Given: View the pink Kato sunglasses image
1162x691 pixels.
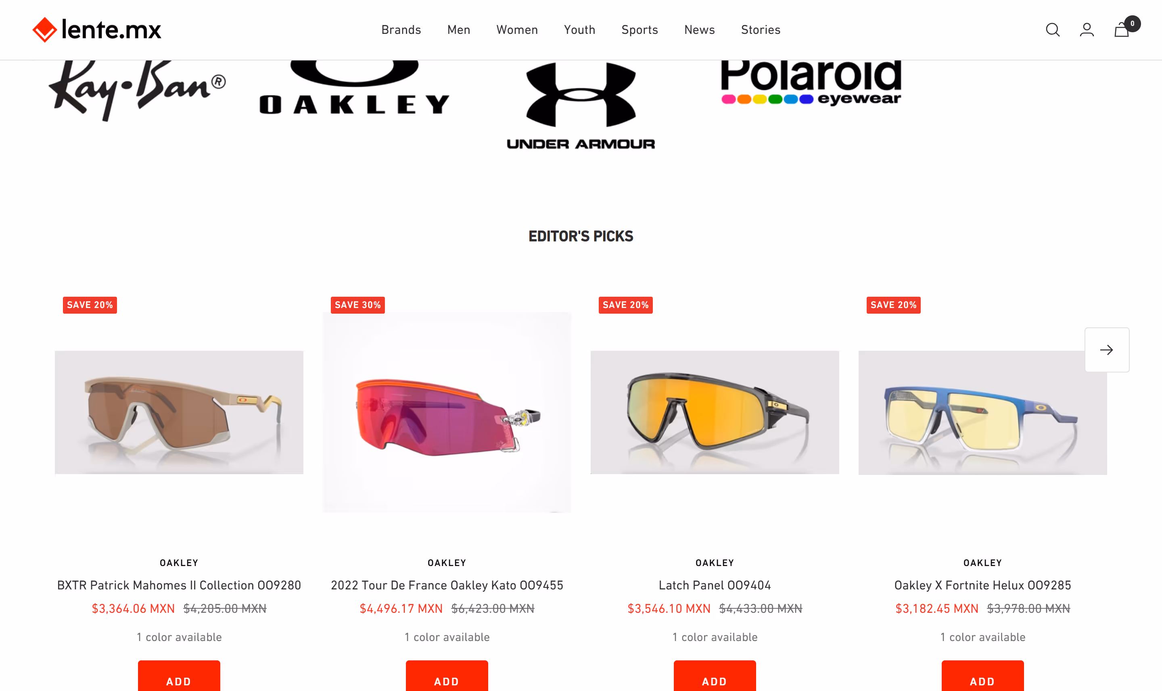Looking at the screenshot, I should [447, 412].
